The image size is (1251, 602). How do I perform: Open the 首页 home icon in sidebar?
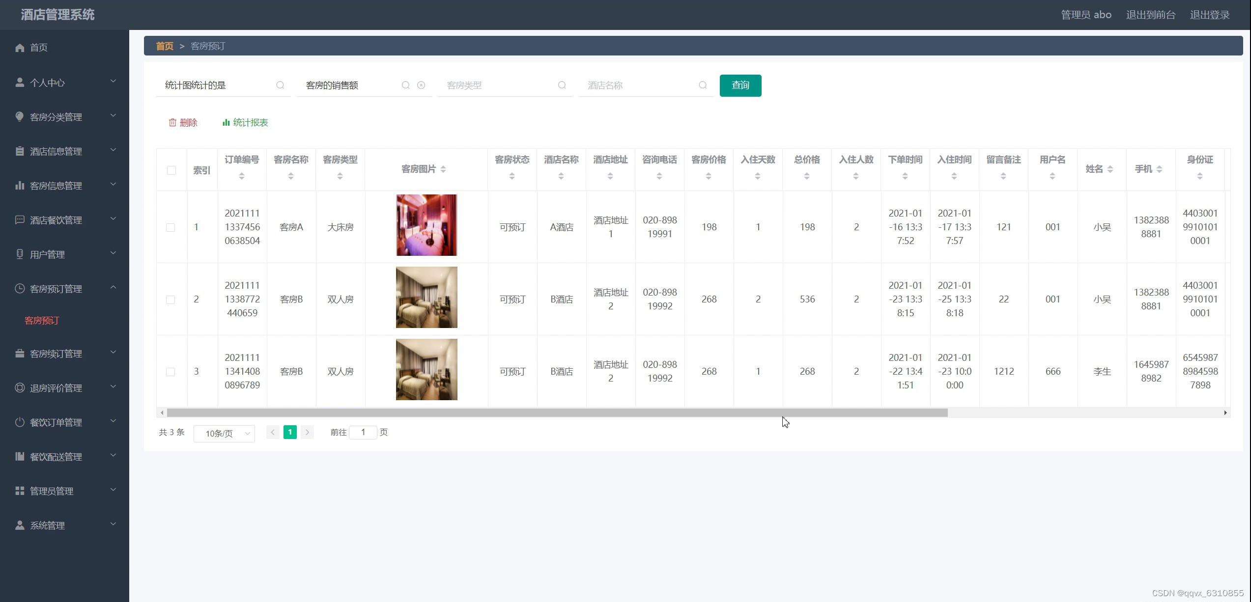click(x=20, y=47)
